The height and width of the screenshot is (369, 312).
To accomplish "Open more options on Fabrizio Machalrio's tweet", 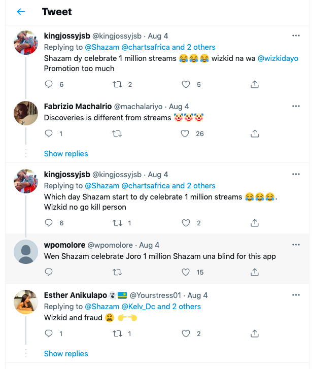I will point(296,106).
